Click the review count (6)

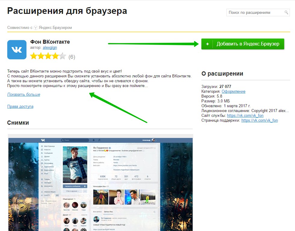point(72,57)
